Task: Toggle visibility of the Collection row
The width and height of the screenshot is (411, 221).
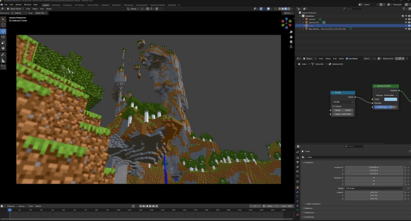Action: tap(406, 16)
